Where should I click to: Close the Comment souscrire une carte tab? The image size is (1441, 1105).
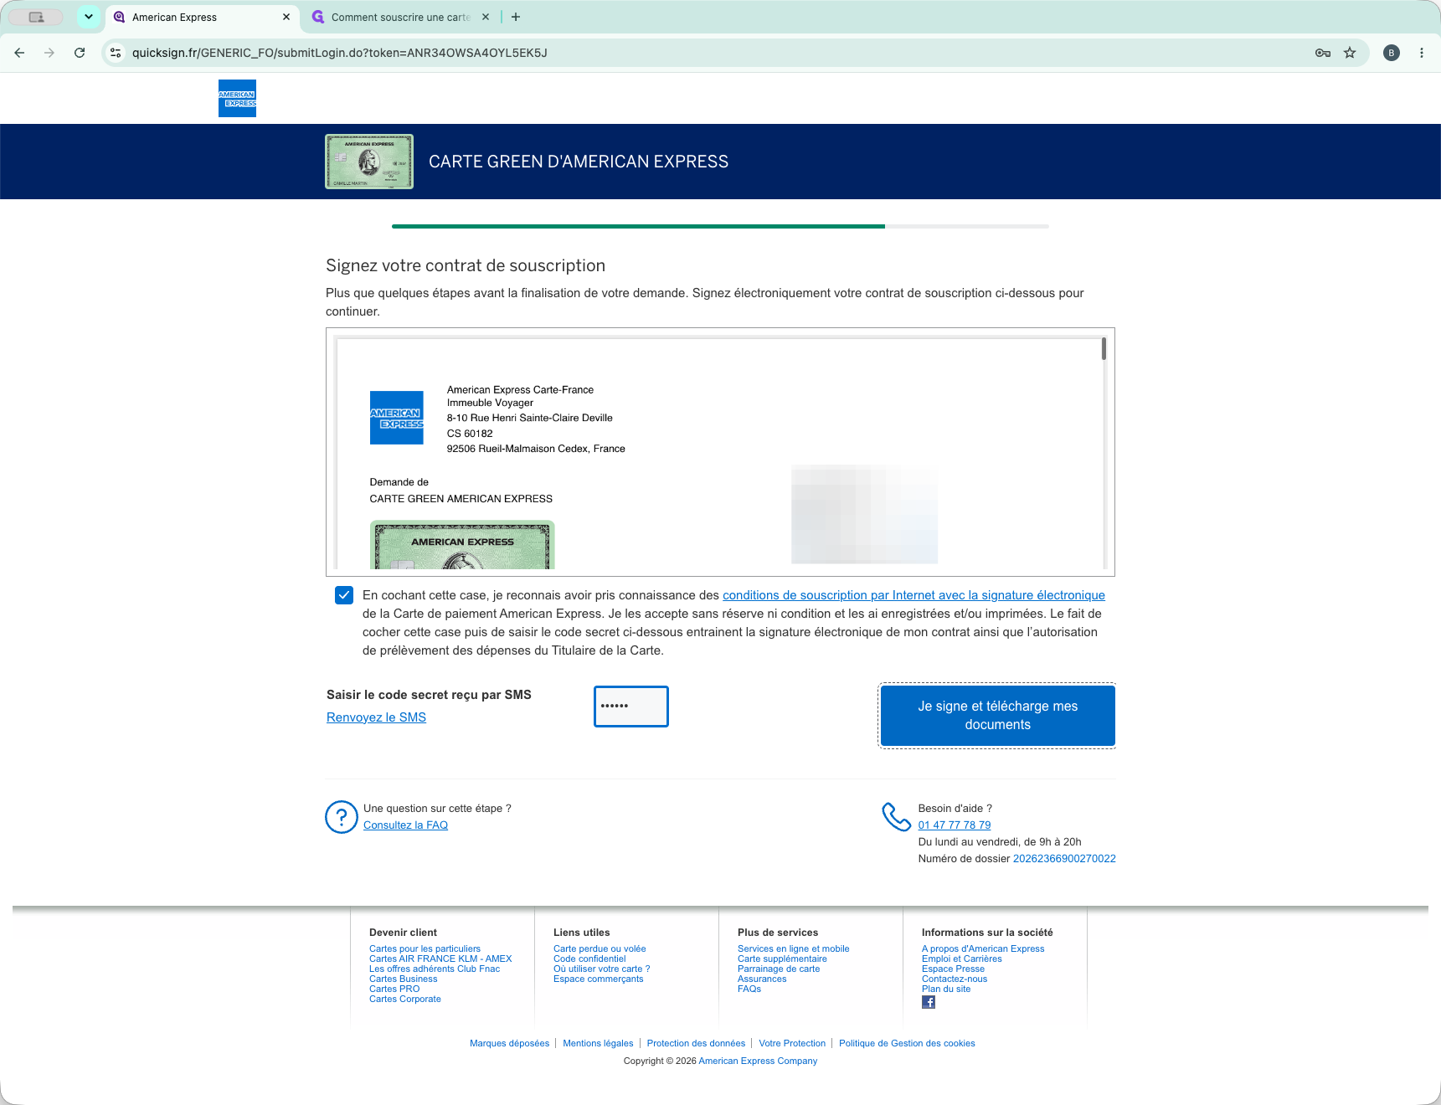pos(486,17)
